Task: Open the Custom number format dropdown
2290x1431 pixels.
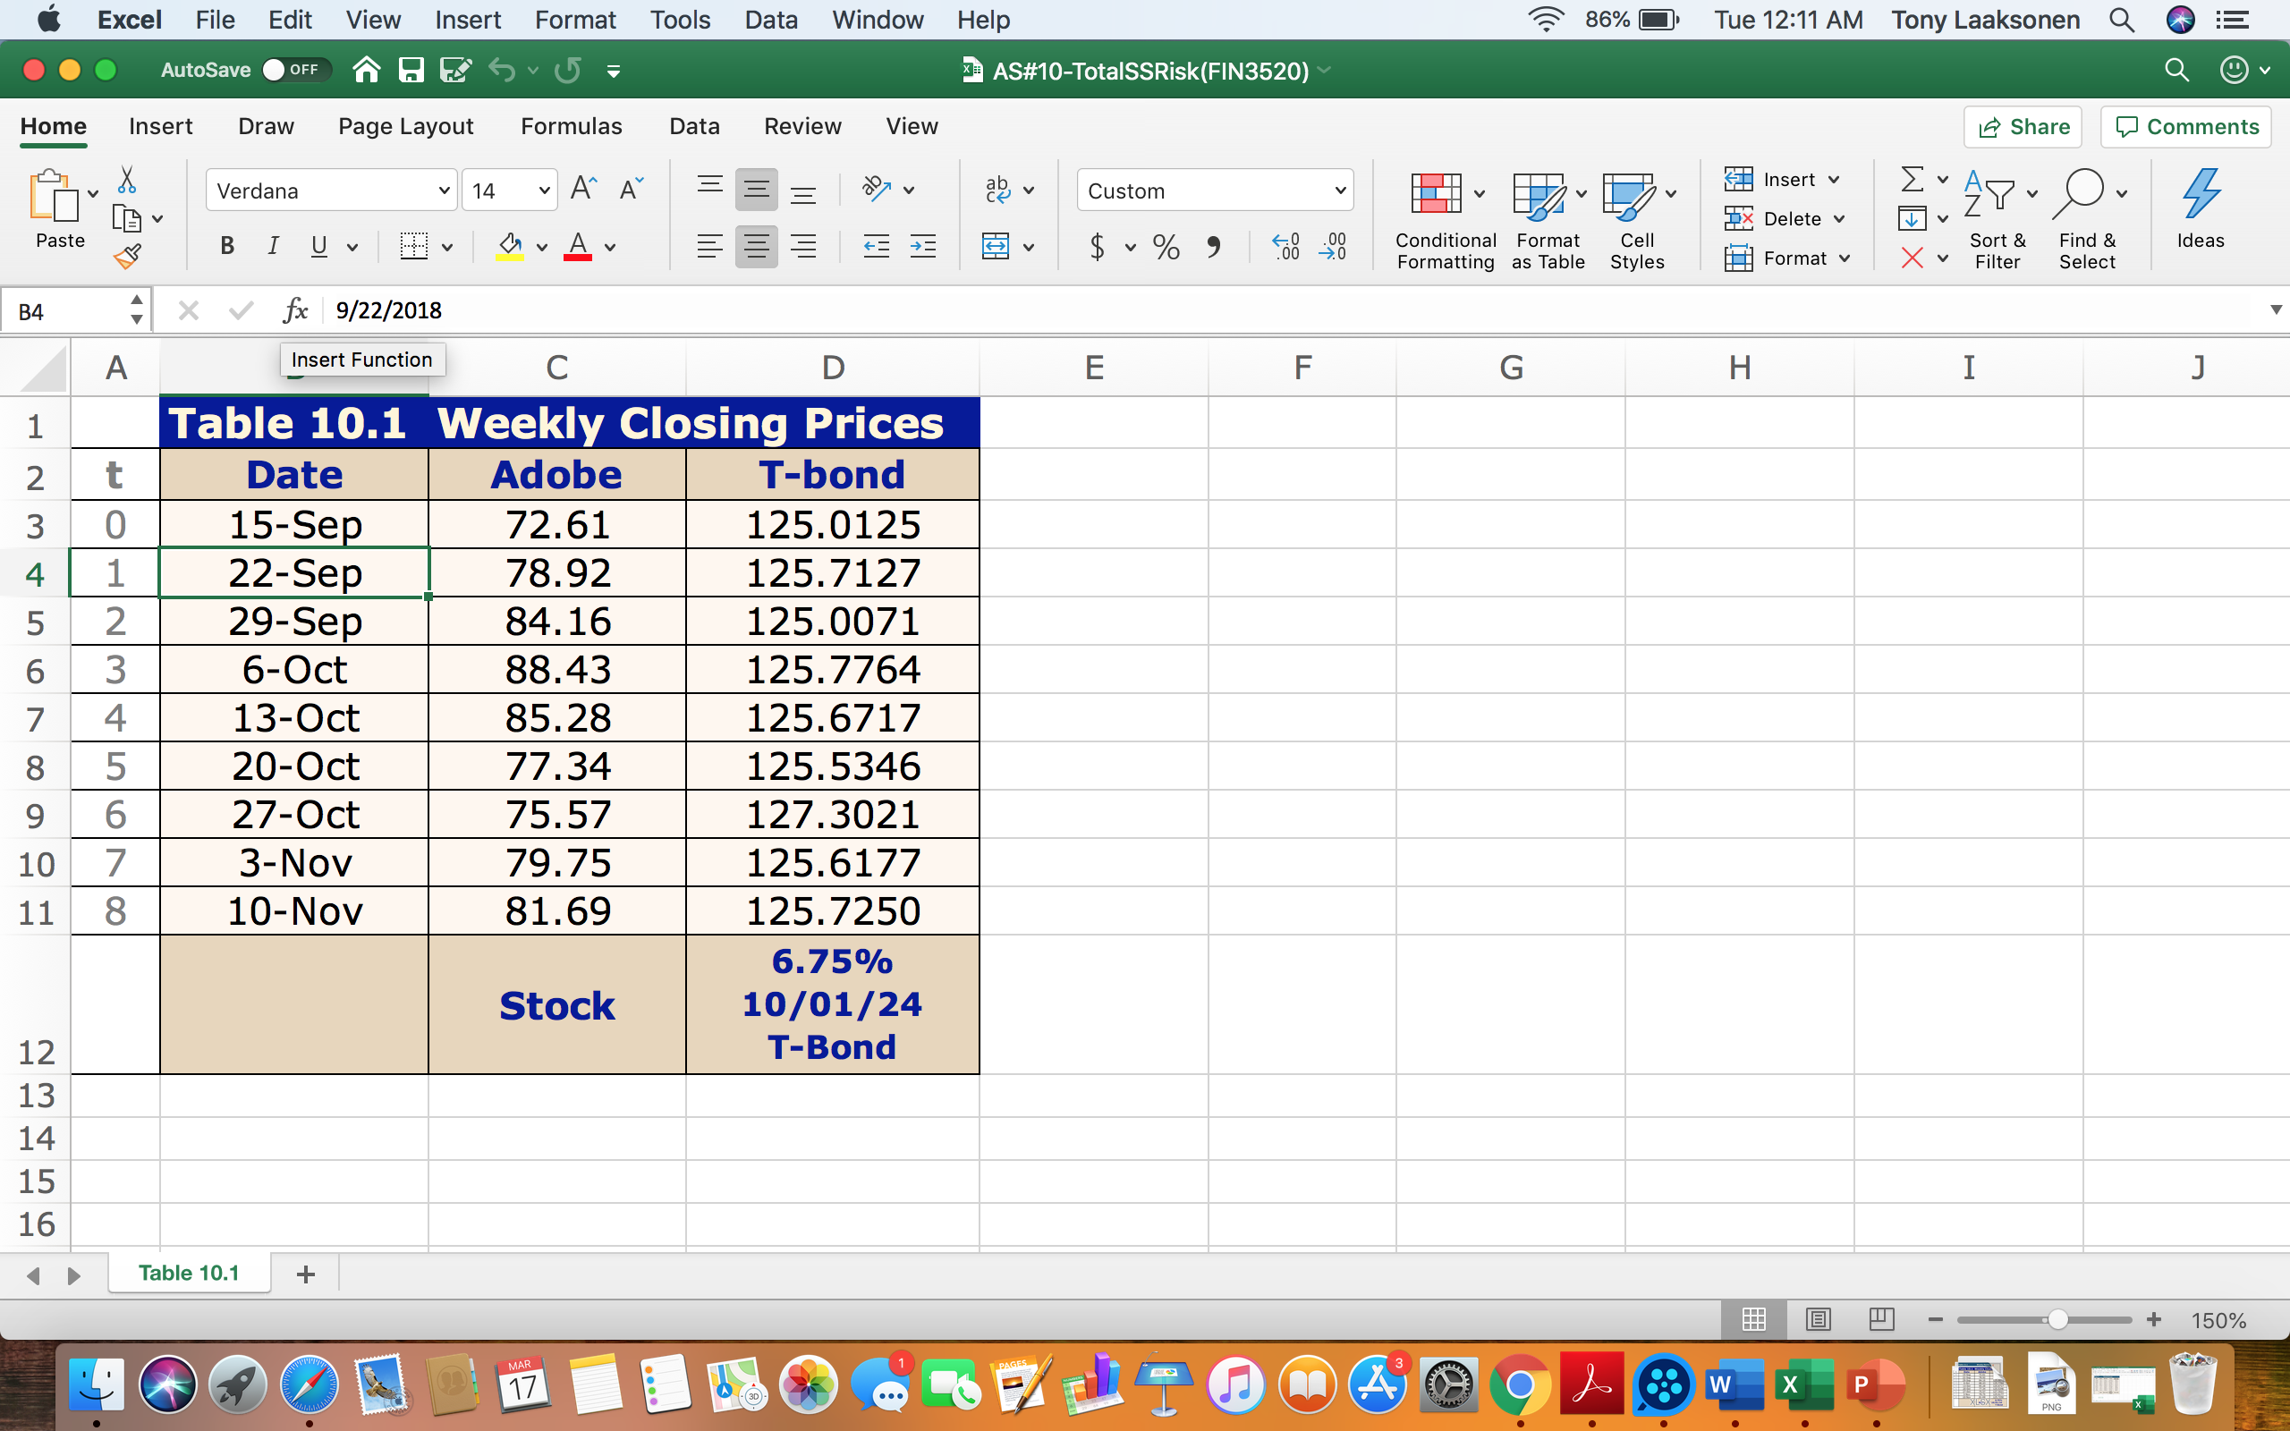Action: [x=1214, y=190]
